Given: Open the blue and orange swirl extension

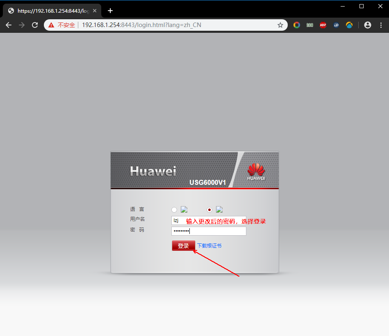Looking at the screenshot, I should pos(349,25).
